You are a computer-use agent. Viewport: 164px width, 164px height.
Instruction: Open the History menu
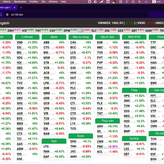click(x=7, y=2)
